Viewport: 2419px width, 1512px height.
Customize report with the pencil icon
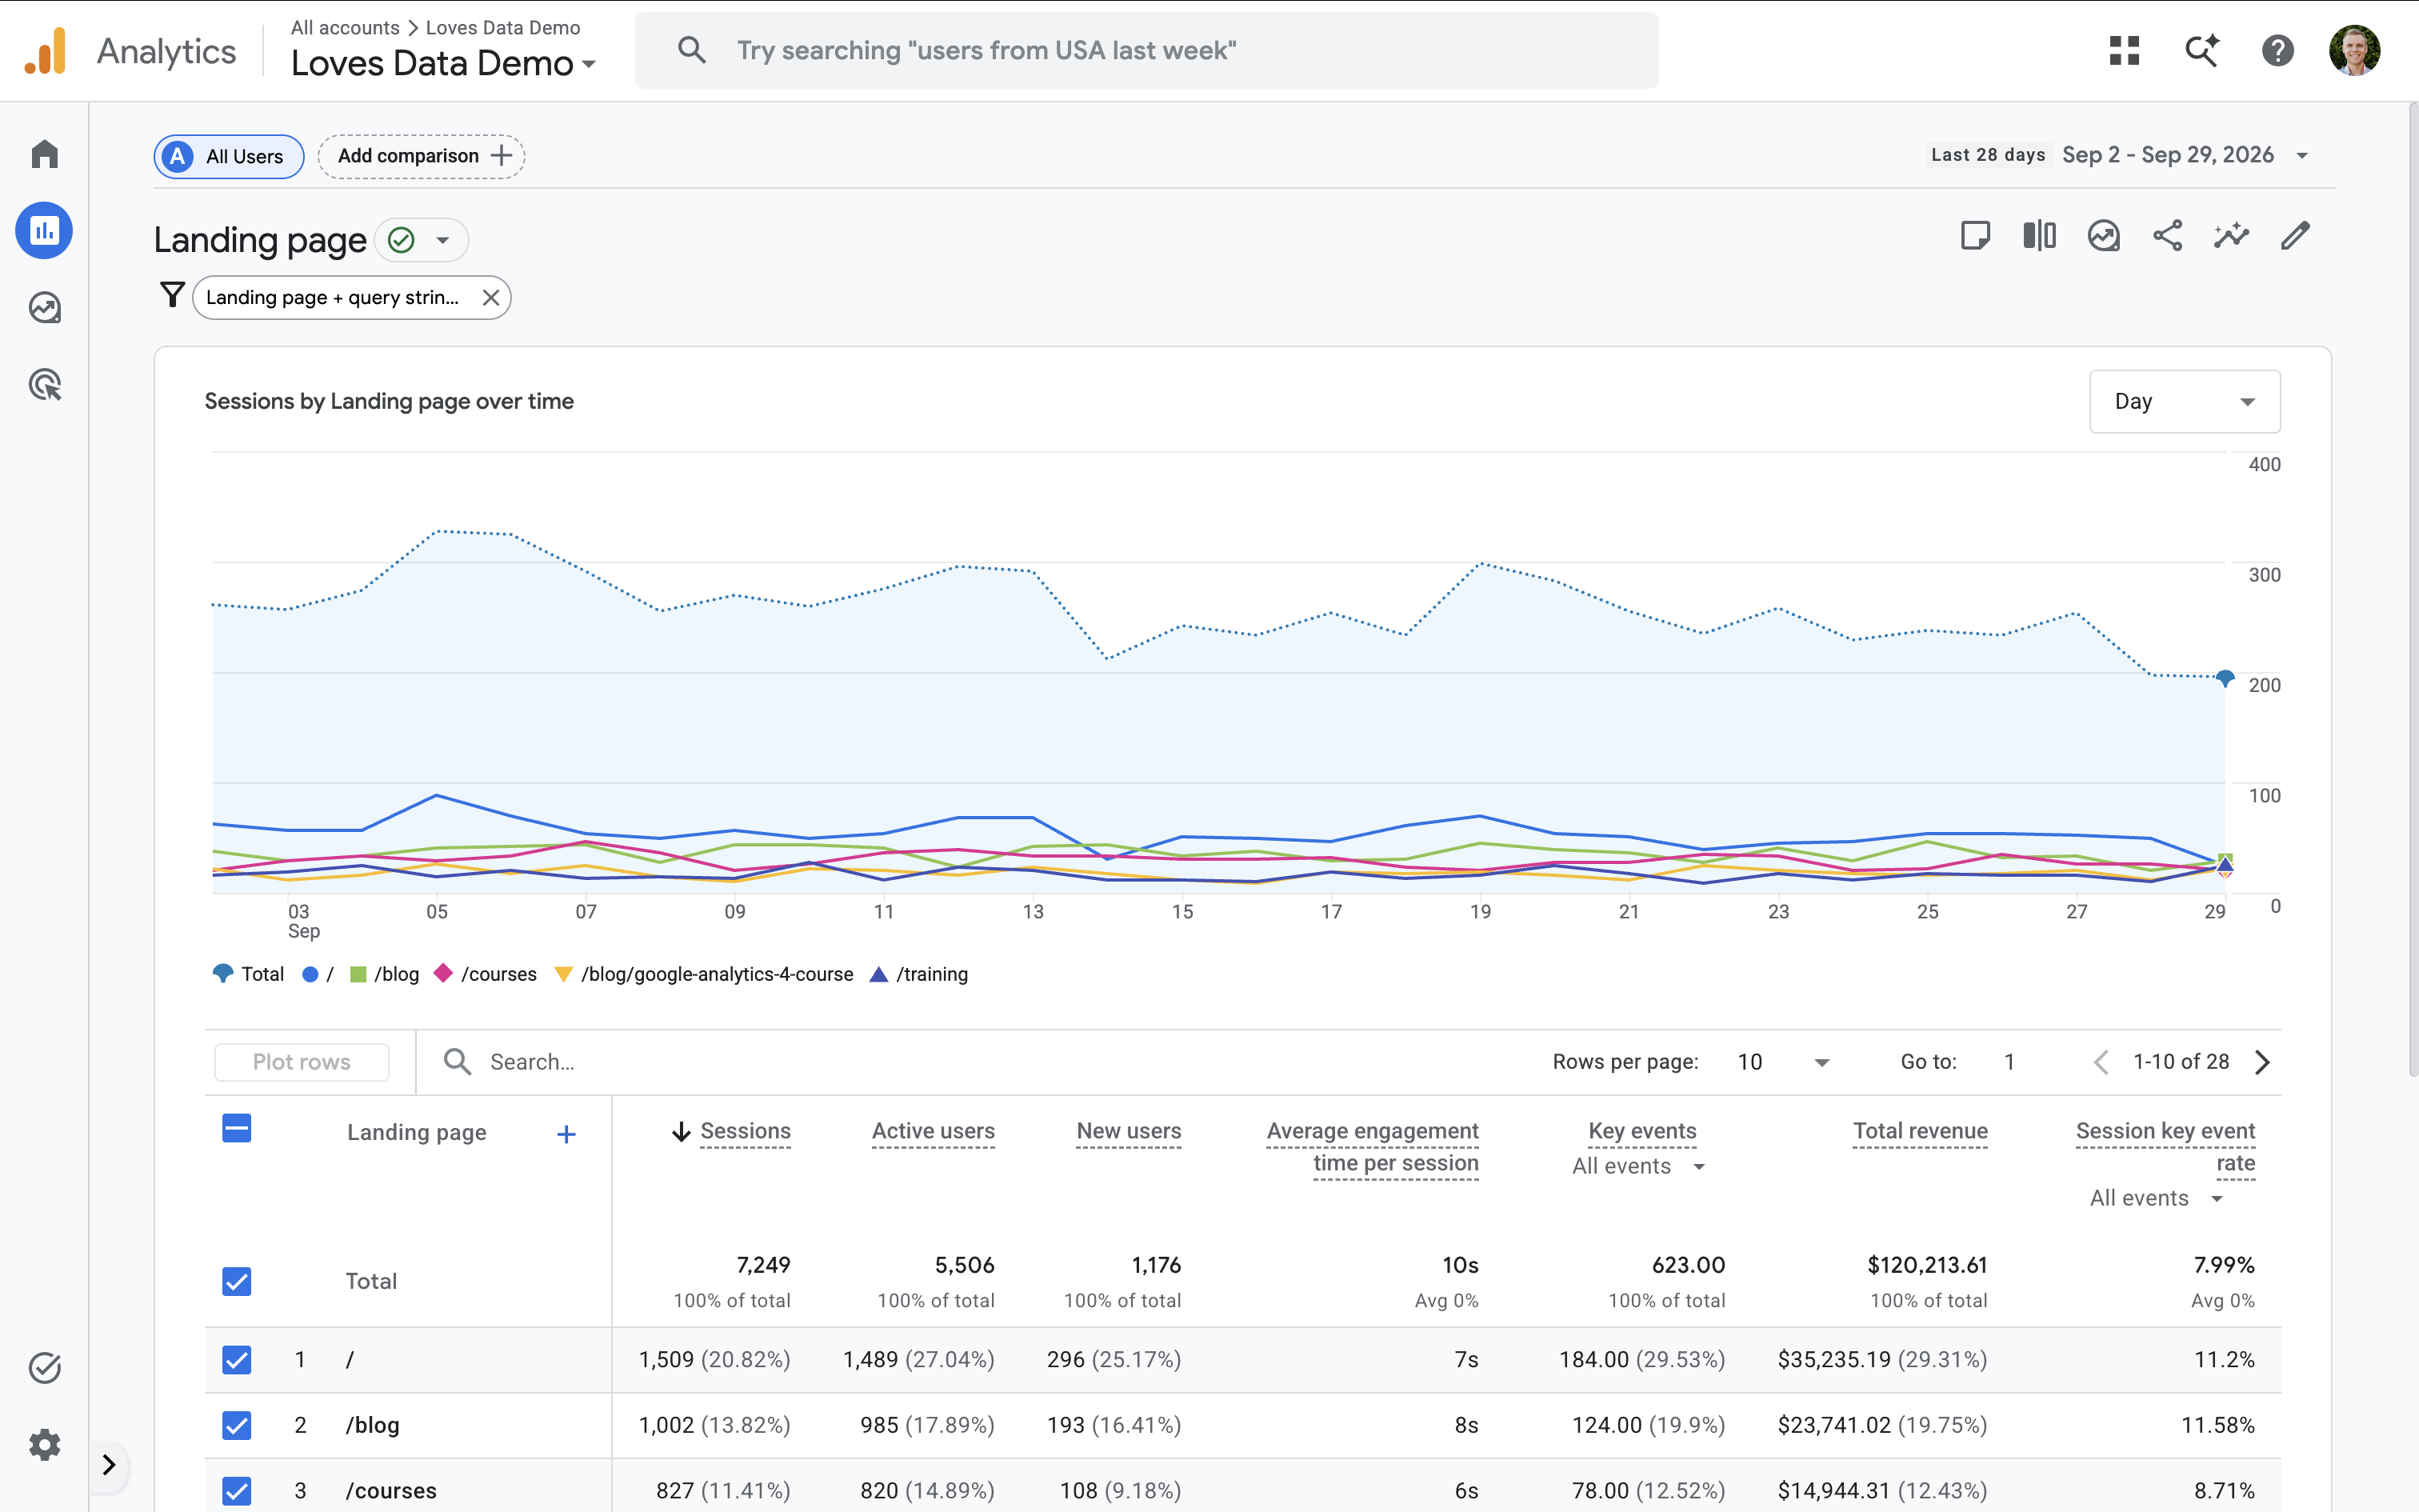2295,236
